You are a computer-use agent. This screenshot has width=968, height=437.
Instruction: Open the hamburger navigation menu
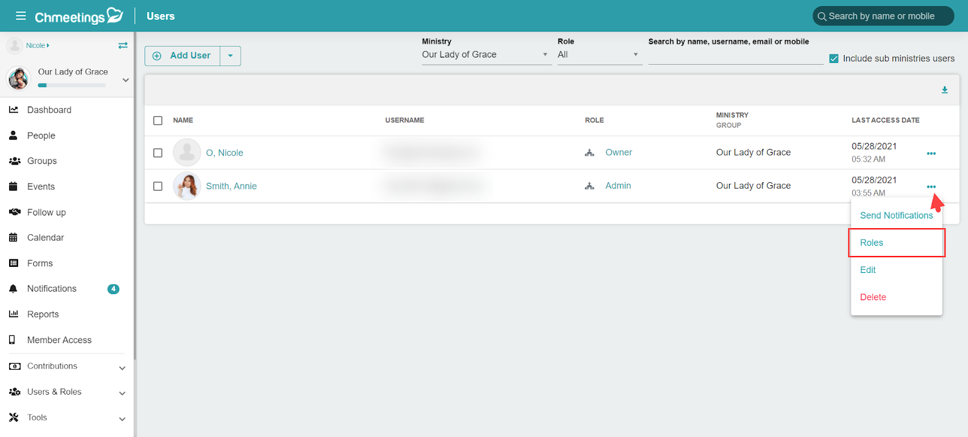[x=21, y=16]
